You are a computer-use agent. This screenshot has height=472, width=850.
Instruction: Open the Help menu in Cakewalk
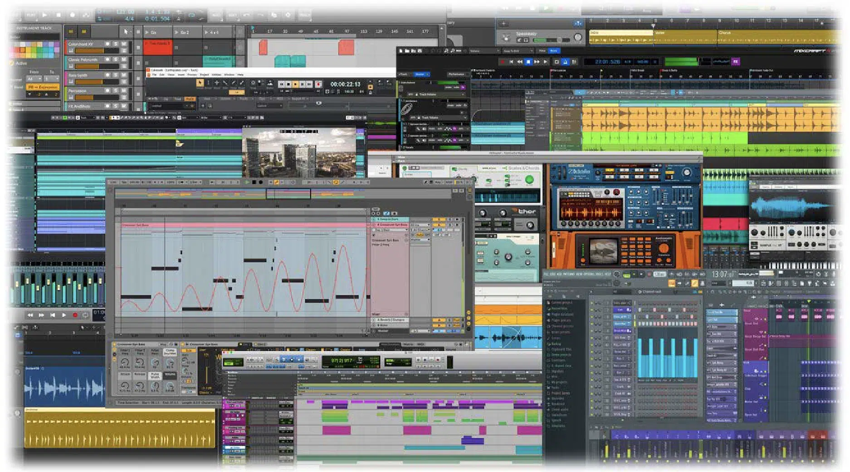point(240,75)
